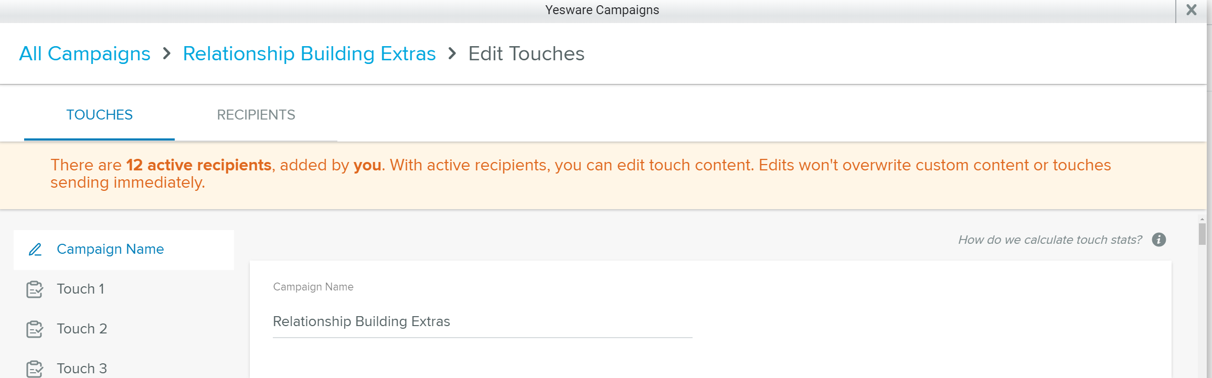Viewport: 1212px width, 378px height.
Task: Click the vertical scrollbar thumb
Action: pos(1202,234)
